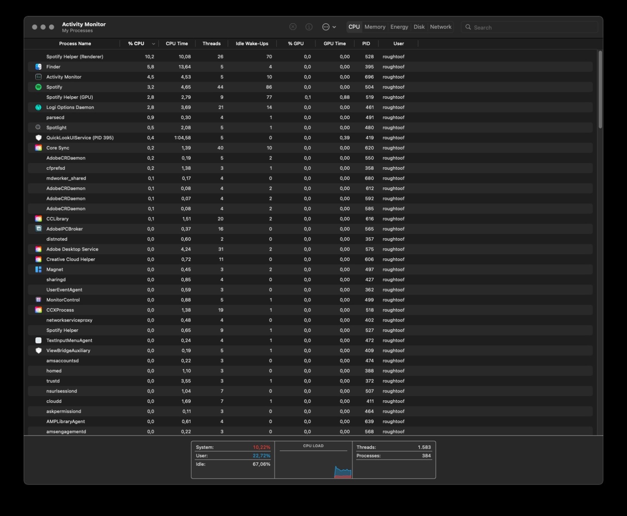Sort by PID column header

[366, 43]
